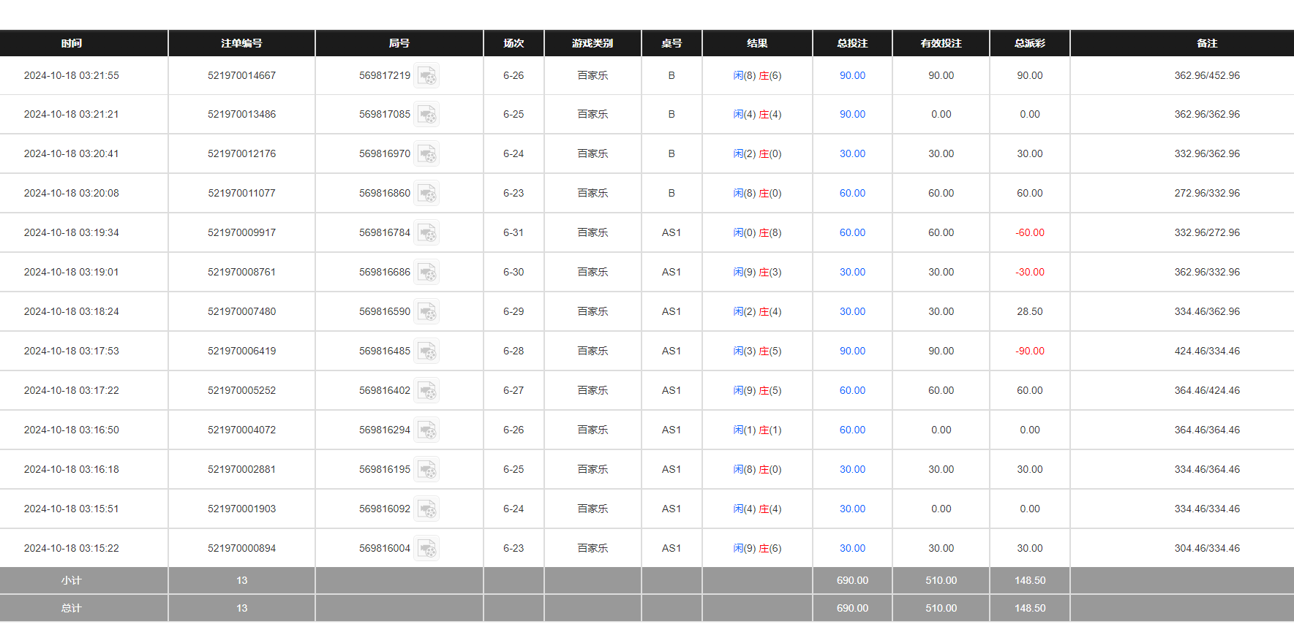Viewport: 1294px width, 635px height.
Task: Click 30.00 bet link for order 521970012176
Action: (852, 154)
